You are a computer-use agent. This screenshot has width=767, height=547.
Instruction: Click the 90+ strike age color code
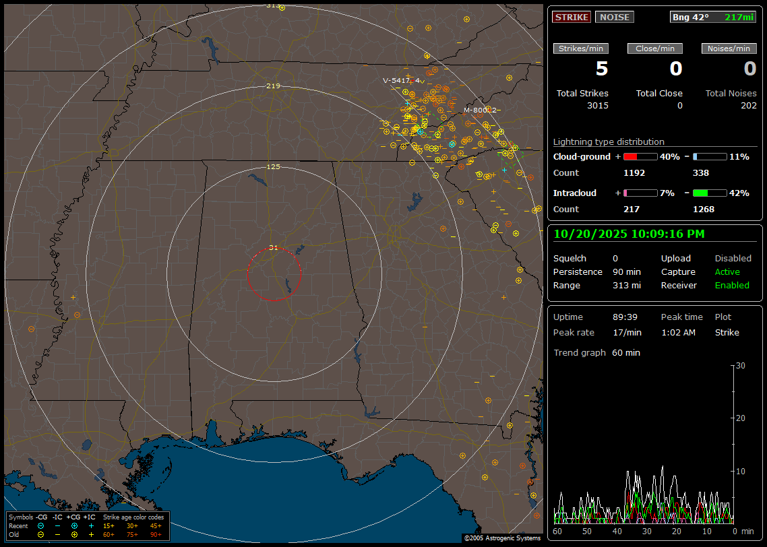tap(156, 534)
